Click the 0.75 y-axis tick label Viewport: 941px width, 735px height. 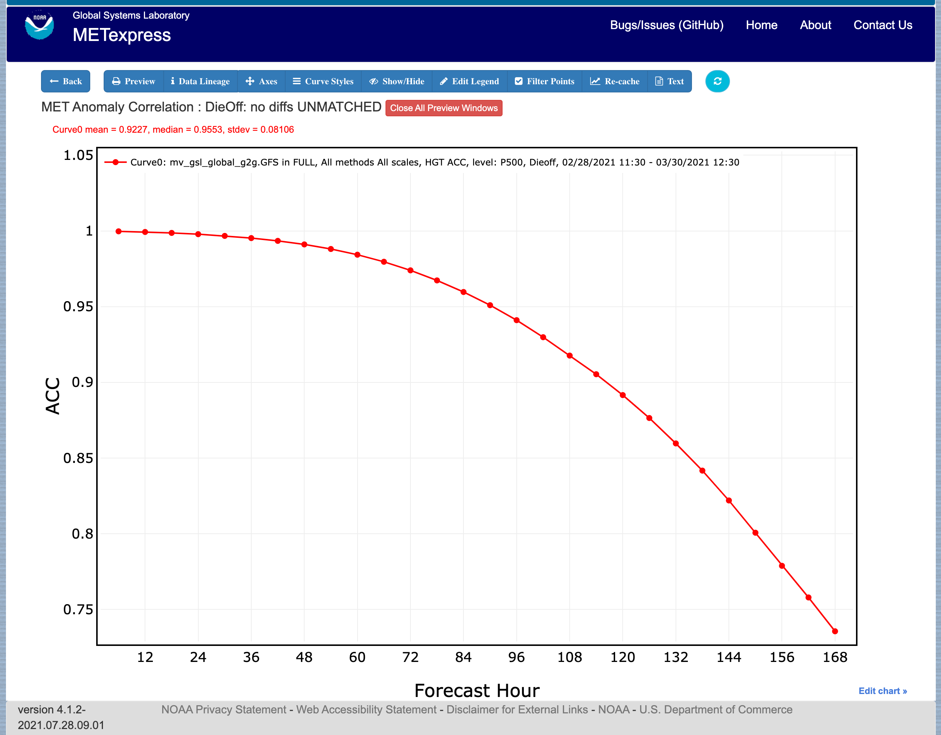[78, 610]
